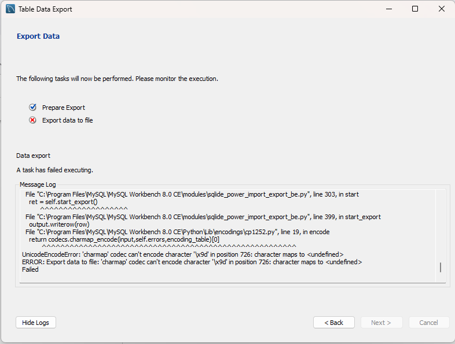This screenshot has height=344, width=455.
Task: Close the Table Data Export dialog
Action: pyautogui.click(x=442, y=9)
